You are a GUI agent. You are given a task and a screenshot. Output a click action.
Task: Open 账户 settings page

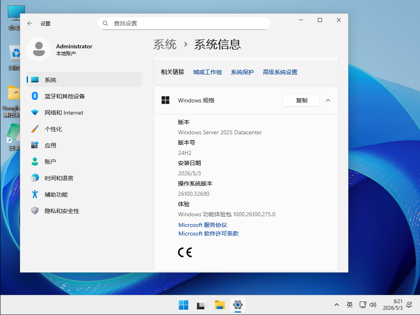point(84,161)
